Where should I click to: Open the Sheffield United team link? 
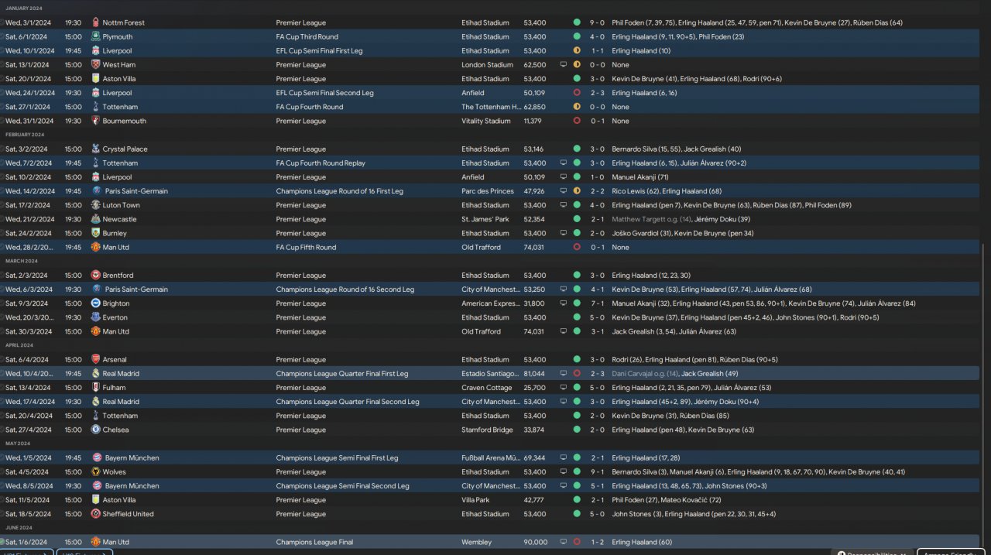129,514
